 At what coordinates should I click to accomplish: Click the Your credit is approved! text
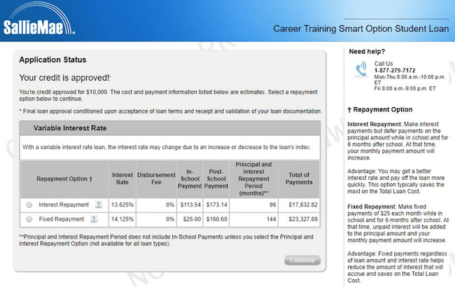point(64,78)
